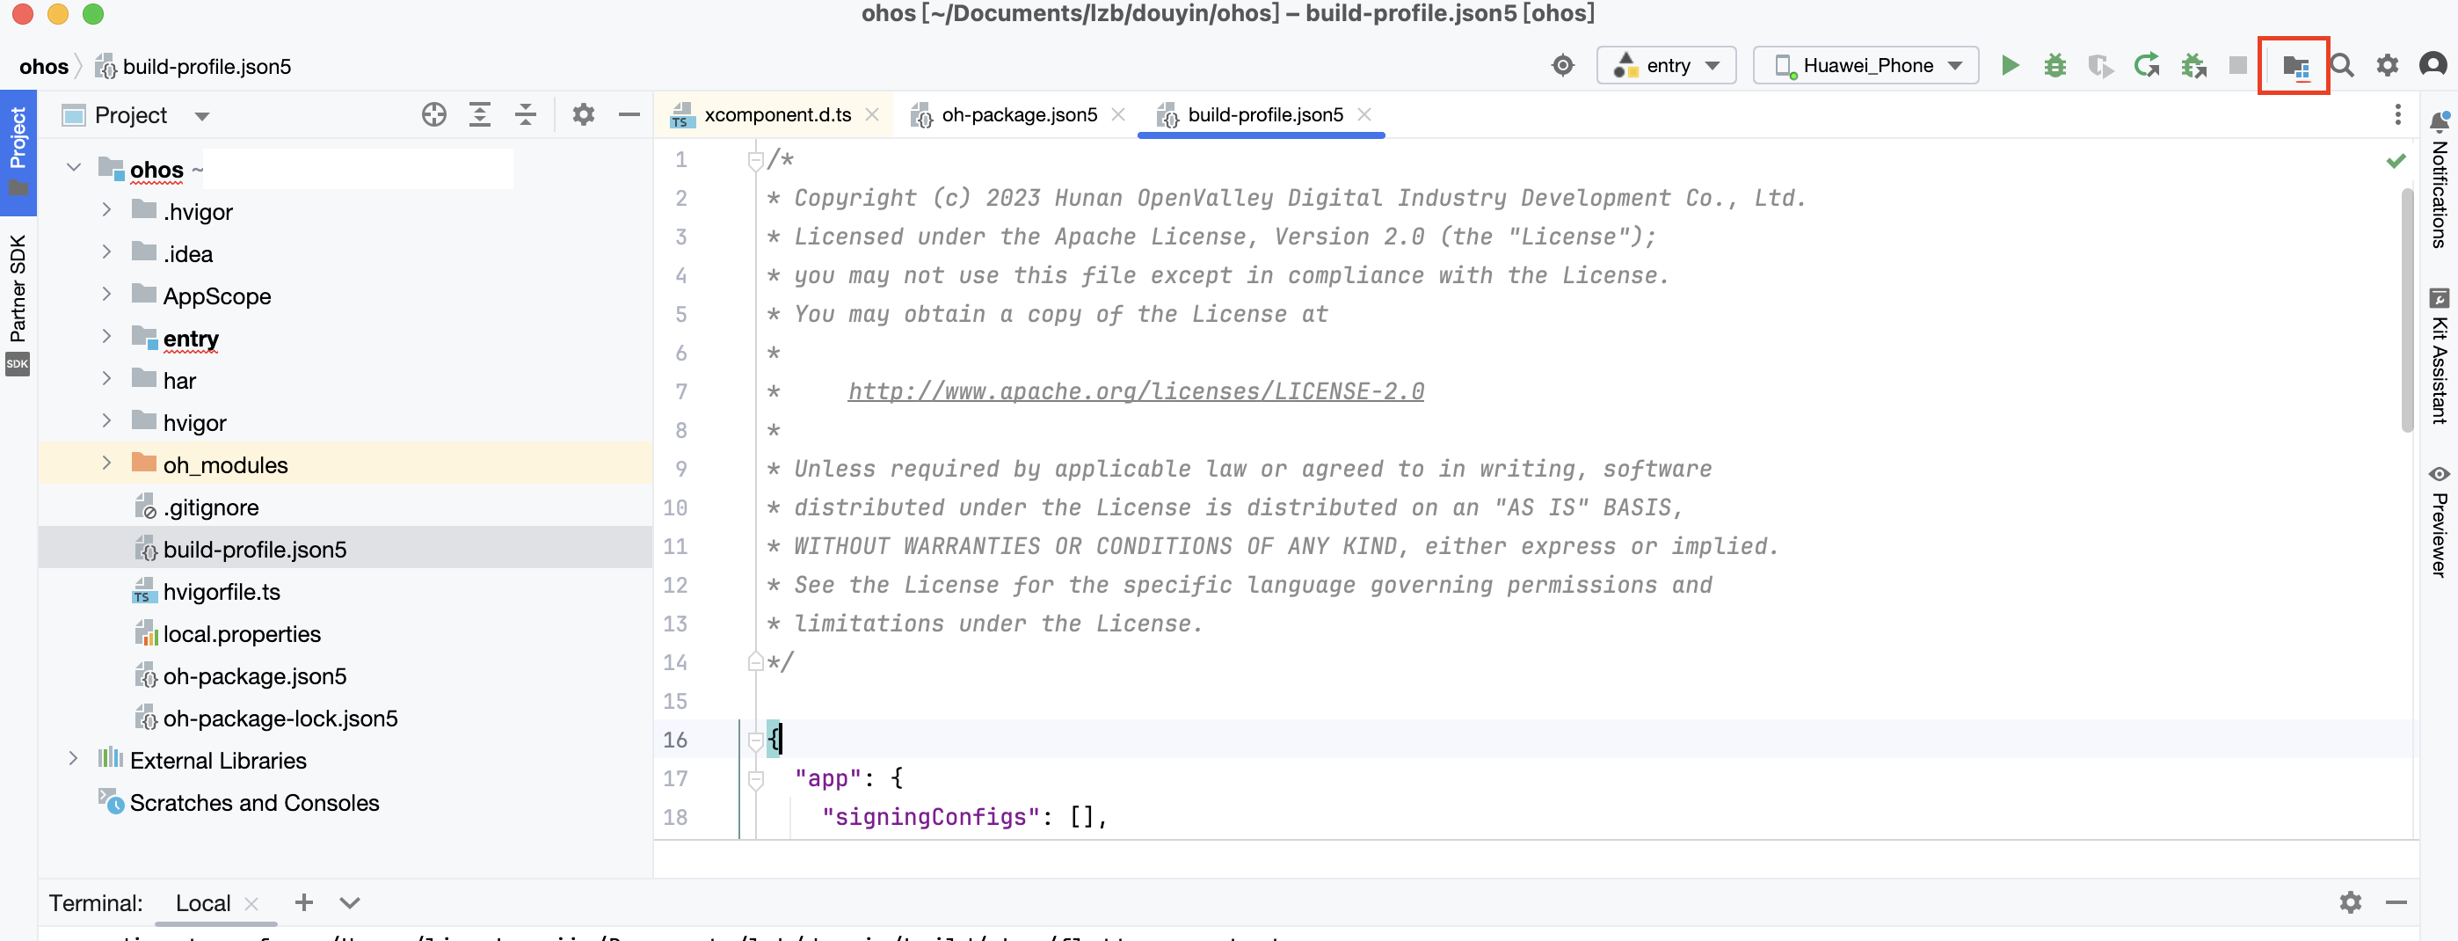
Task: Click the Stop square button in toolbar
Action: pyautogui.click(x=2236, y=66)
